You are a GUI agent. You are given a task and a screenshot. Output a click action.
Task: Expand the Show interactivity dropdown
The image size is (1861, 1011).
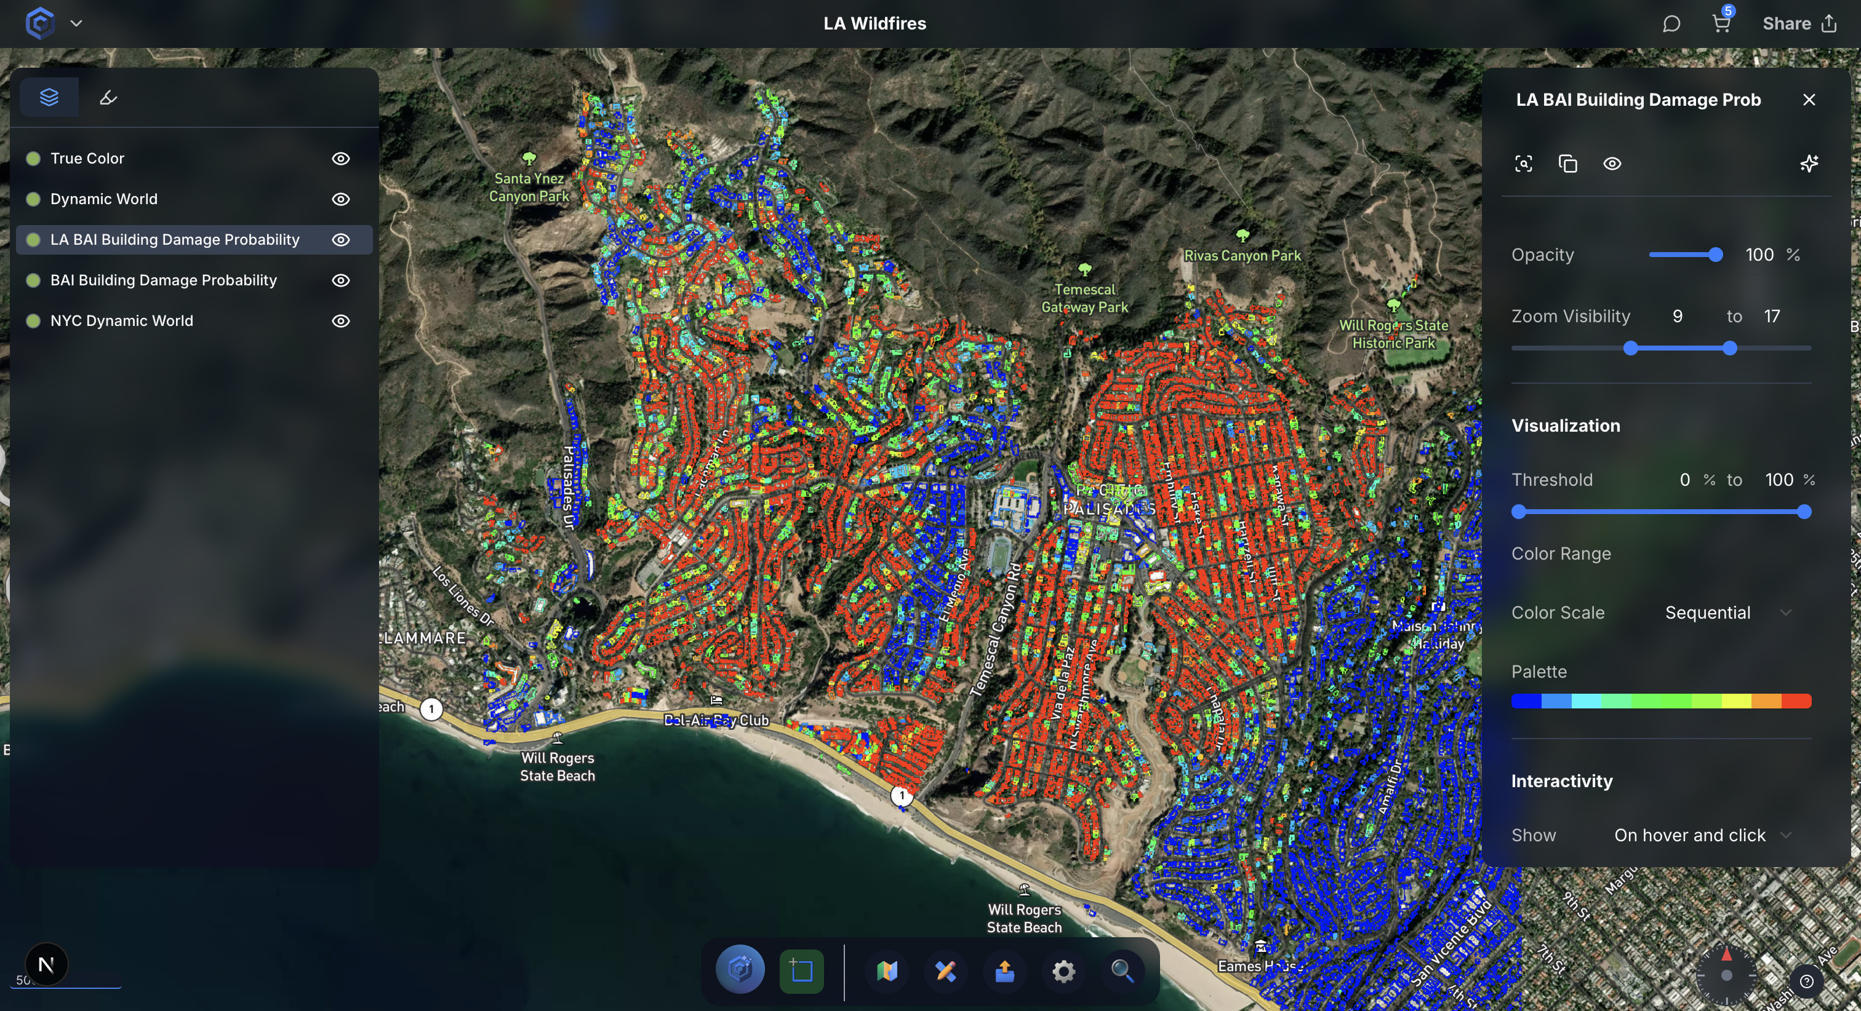(1702, 836)
